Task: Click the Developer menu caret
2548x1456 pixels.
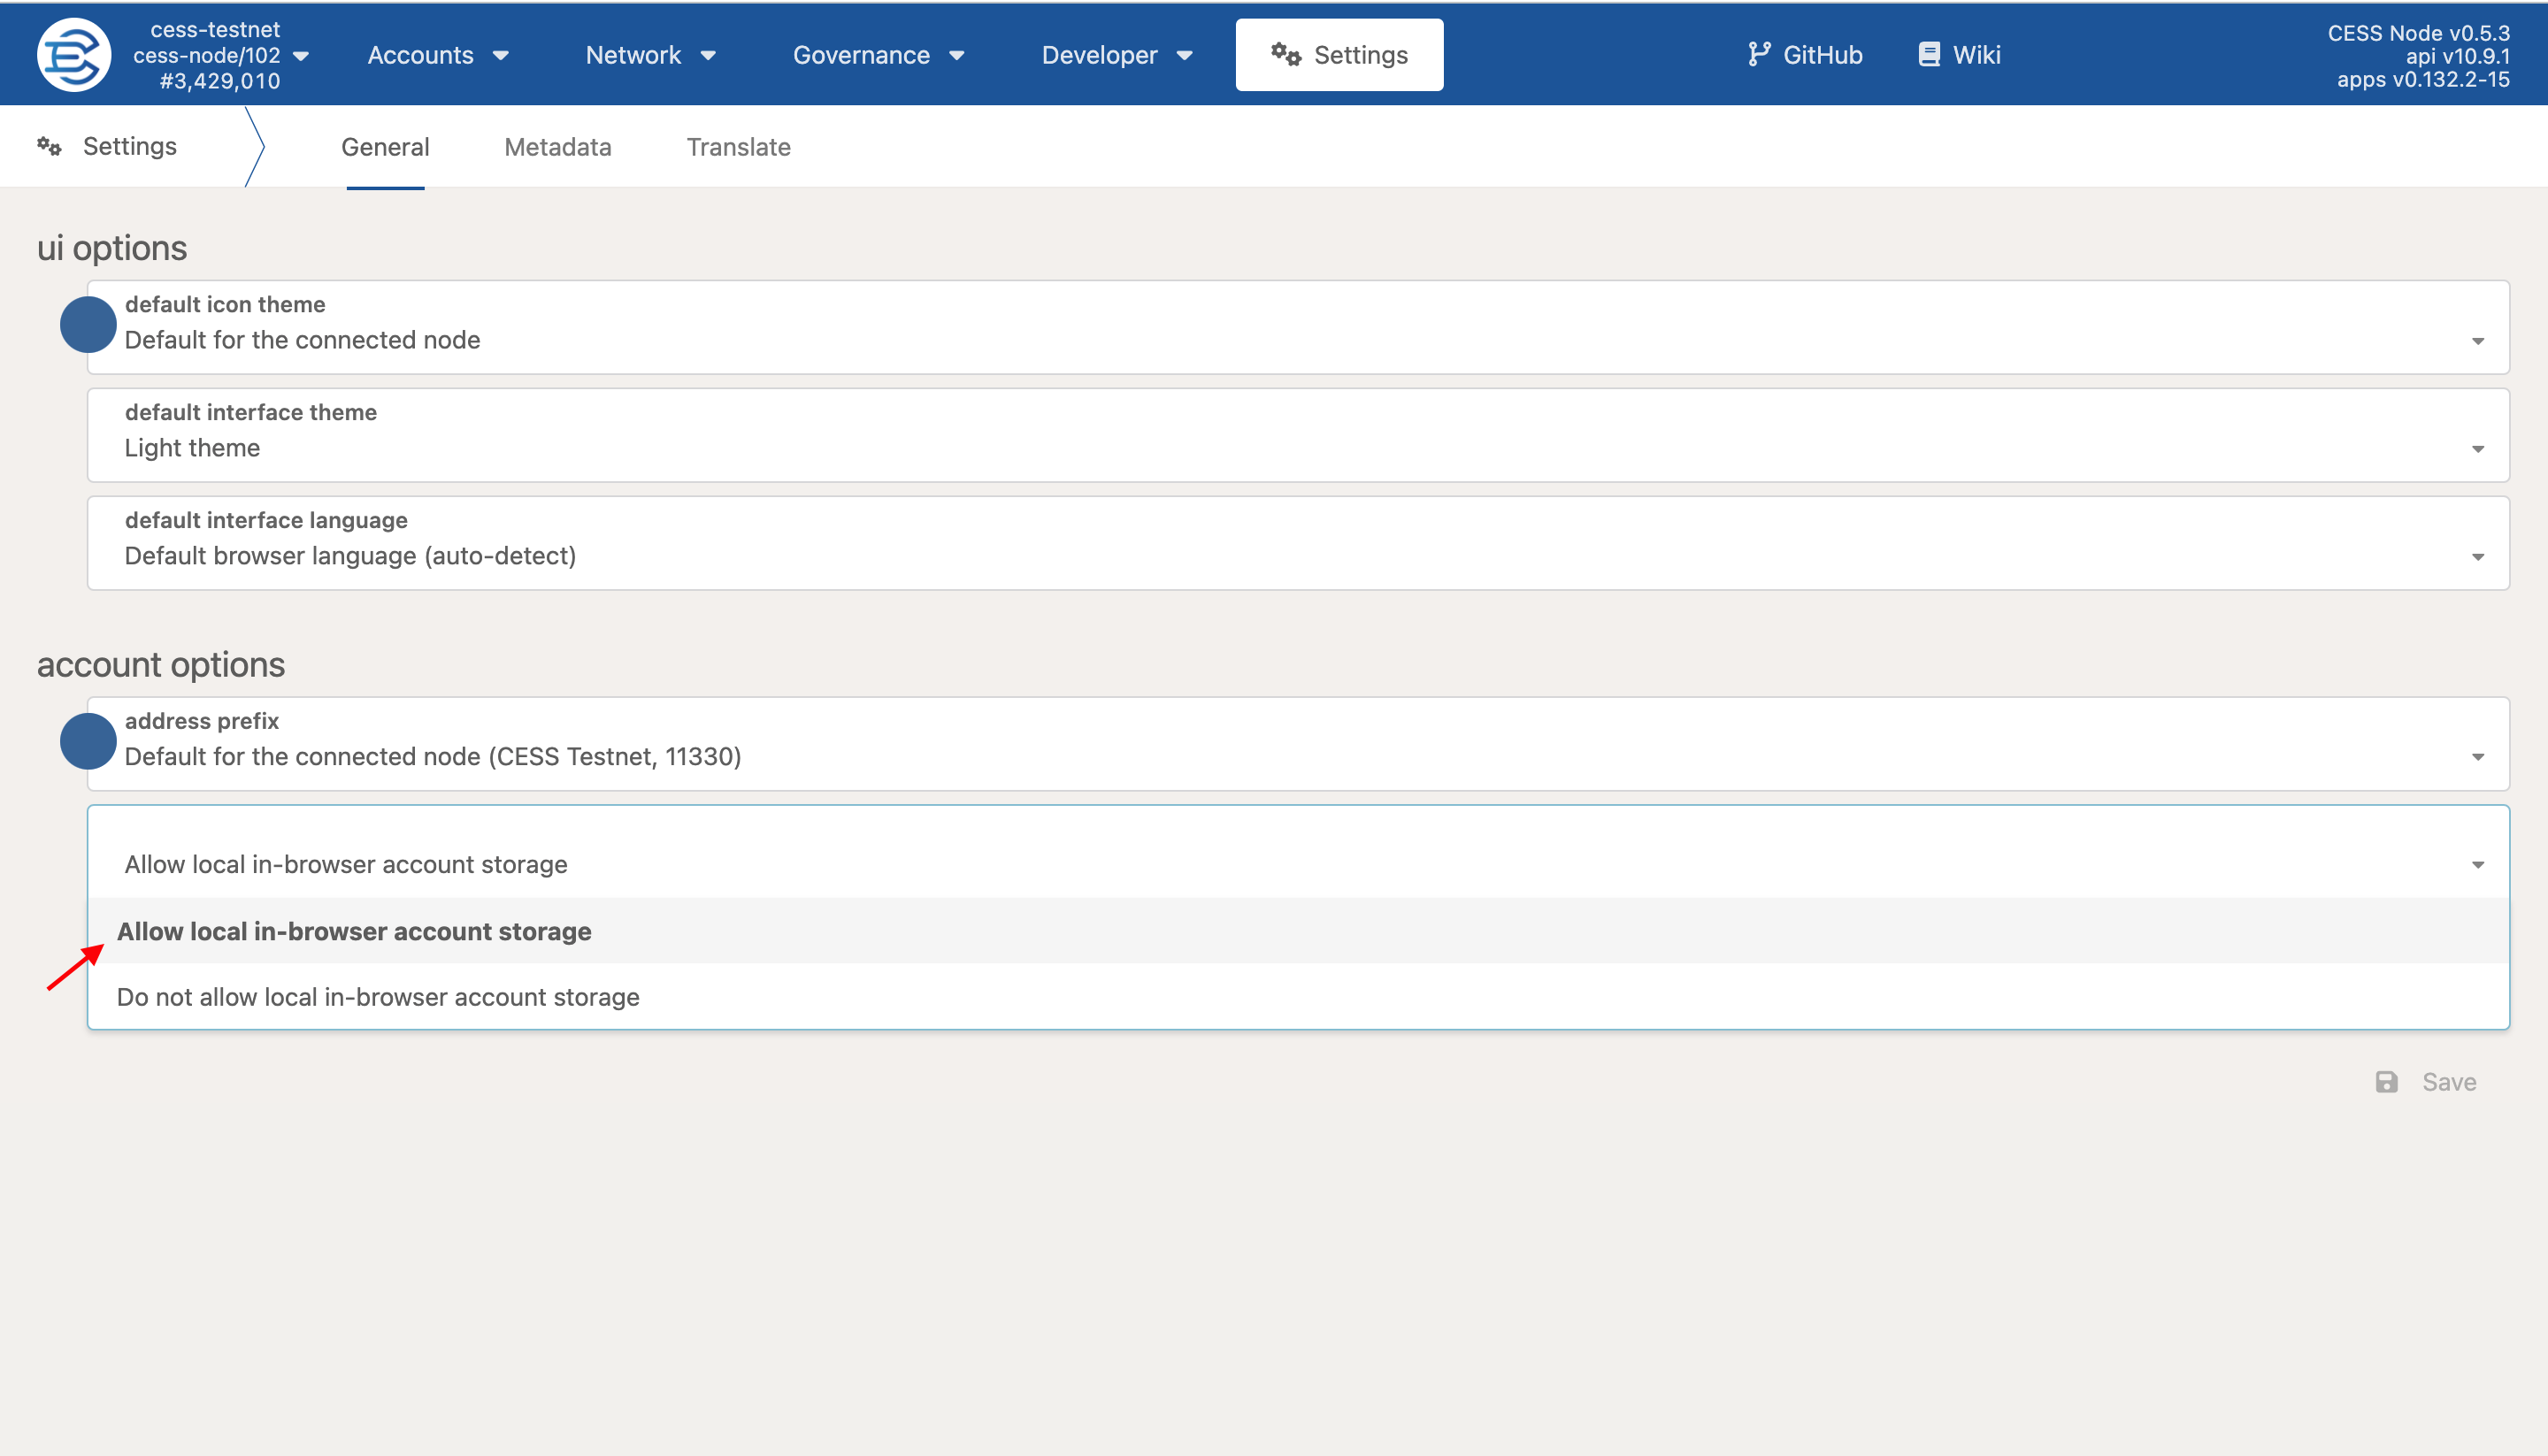Action: 1185,56
